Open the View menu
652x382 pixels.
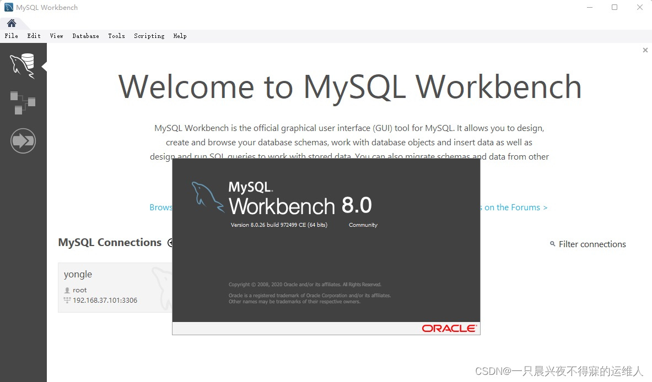pos(57,36)
